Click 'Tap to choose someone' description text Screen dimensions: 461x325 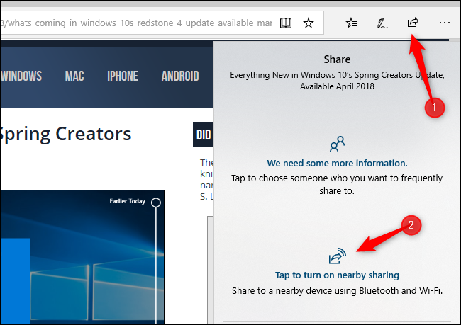point(337,184)
